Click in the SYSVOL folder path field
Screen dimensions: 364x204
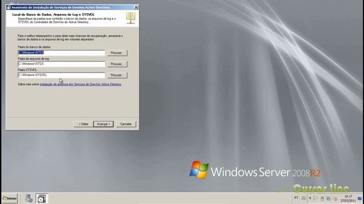tap(61, 75)
